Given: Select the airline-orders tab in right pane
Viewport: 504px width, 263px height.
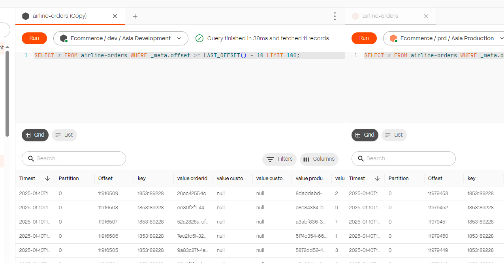Looking at the screenshot, I should (x=380, y=16).
